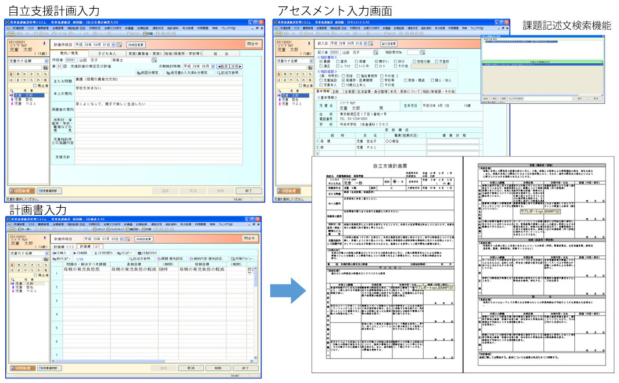Open 印刷プレビュー in the 計画書入力 window
The height and width of the screenshot is (383, 619).
pyautogui.click(x=244, y=259)
